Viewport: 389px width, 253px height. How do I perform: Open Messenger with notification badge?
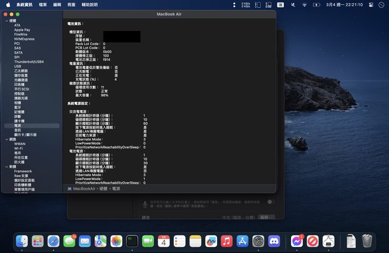click(x=297, y=241)
